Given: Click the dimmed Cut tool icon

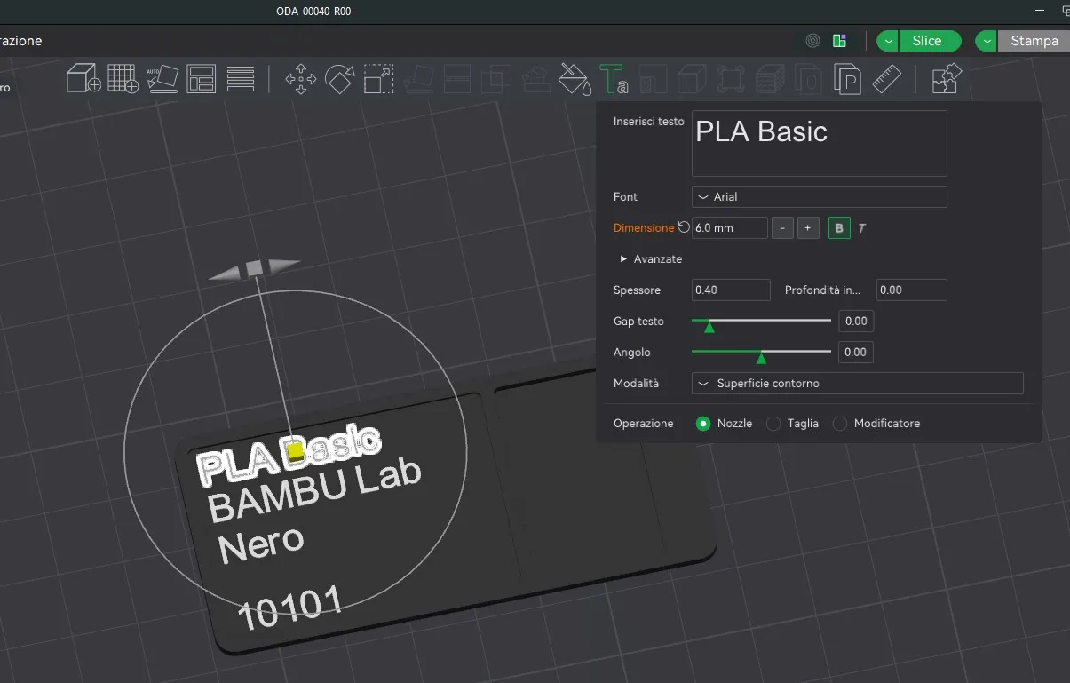Looking at the screenshot, I should [456, 78].
